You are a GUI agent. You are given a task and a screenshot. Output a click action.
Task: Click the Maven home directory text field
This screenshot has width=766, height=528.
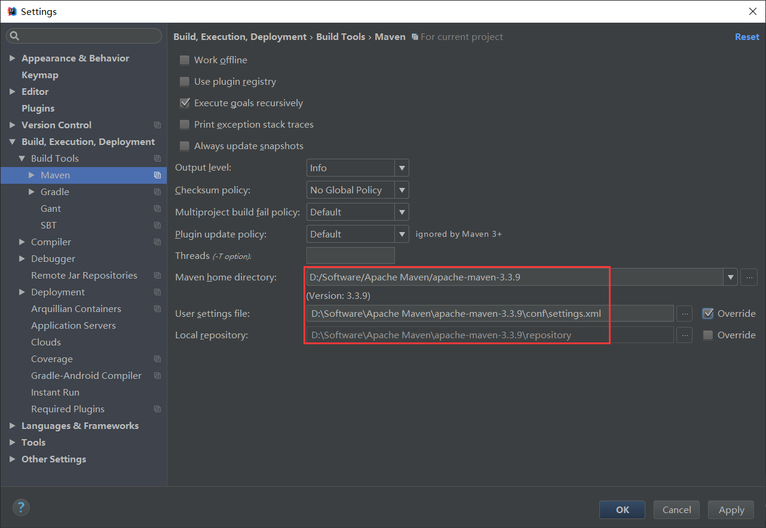coord(514,277)
